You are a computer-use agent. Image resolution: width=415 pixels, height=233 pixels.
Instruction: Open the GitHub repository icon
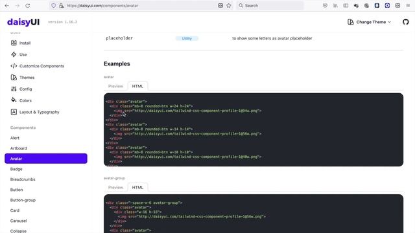[405, 22]
